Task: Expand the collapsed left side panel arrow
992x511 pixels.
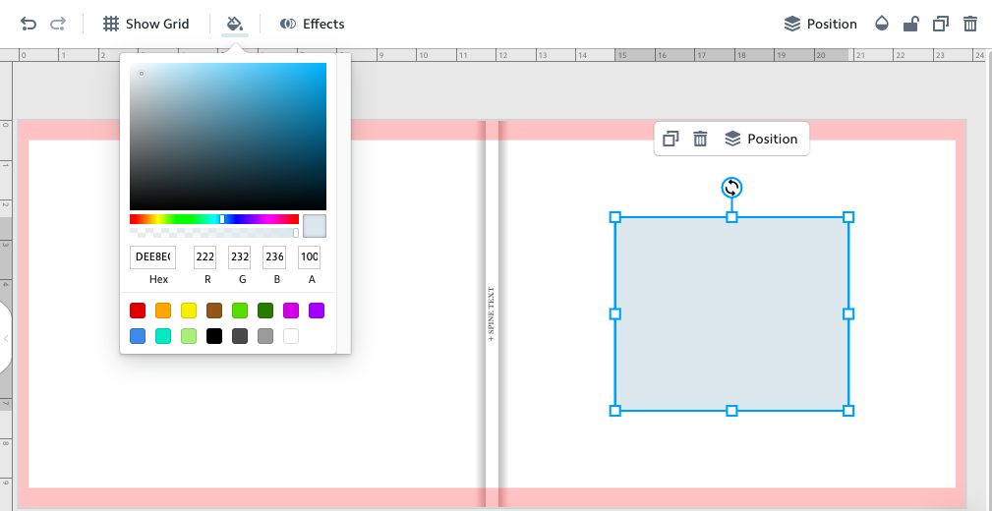Action: [5, 338]
